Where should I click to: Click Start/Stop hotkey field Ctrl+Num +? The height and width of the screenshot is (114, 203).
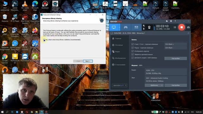(x=175, y=44)
